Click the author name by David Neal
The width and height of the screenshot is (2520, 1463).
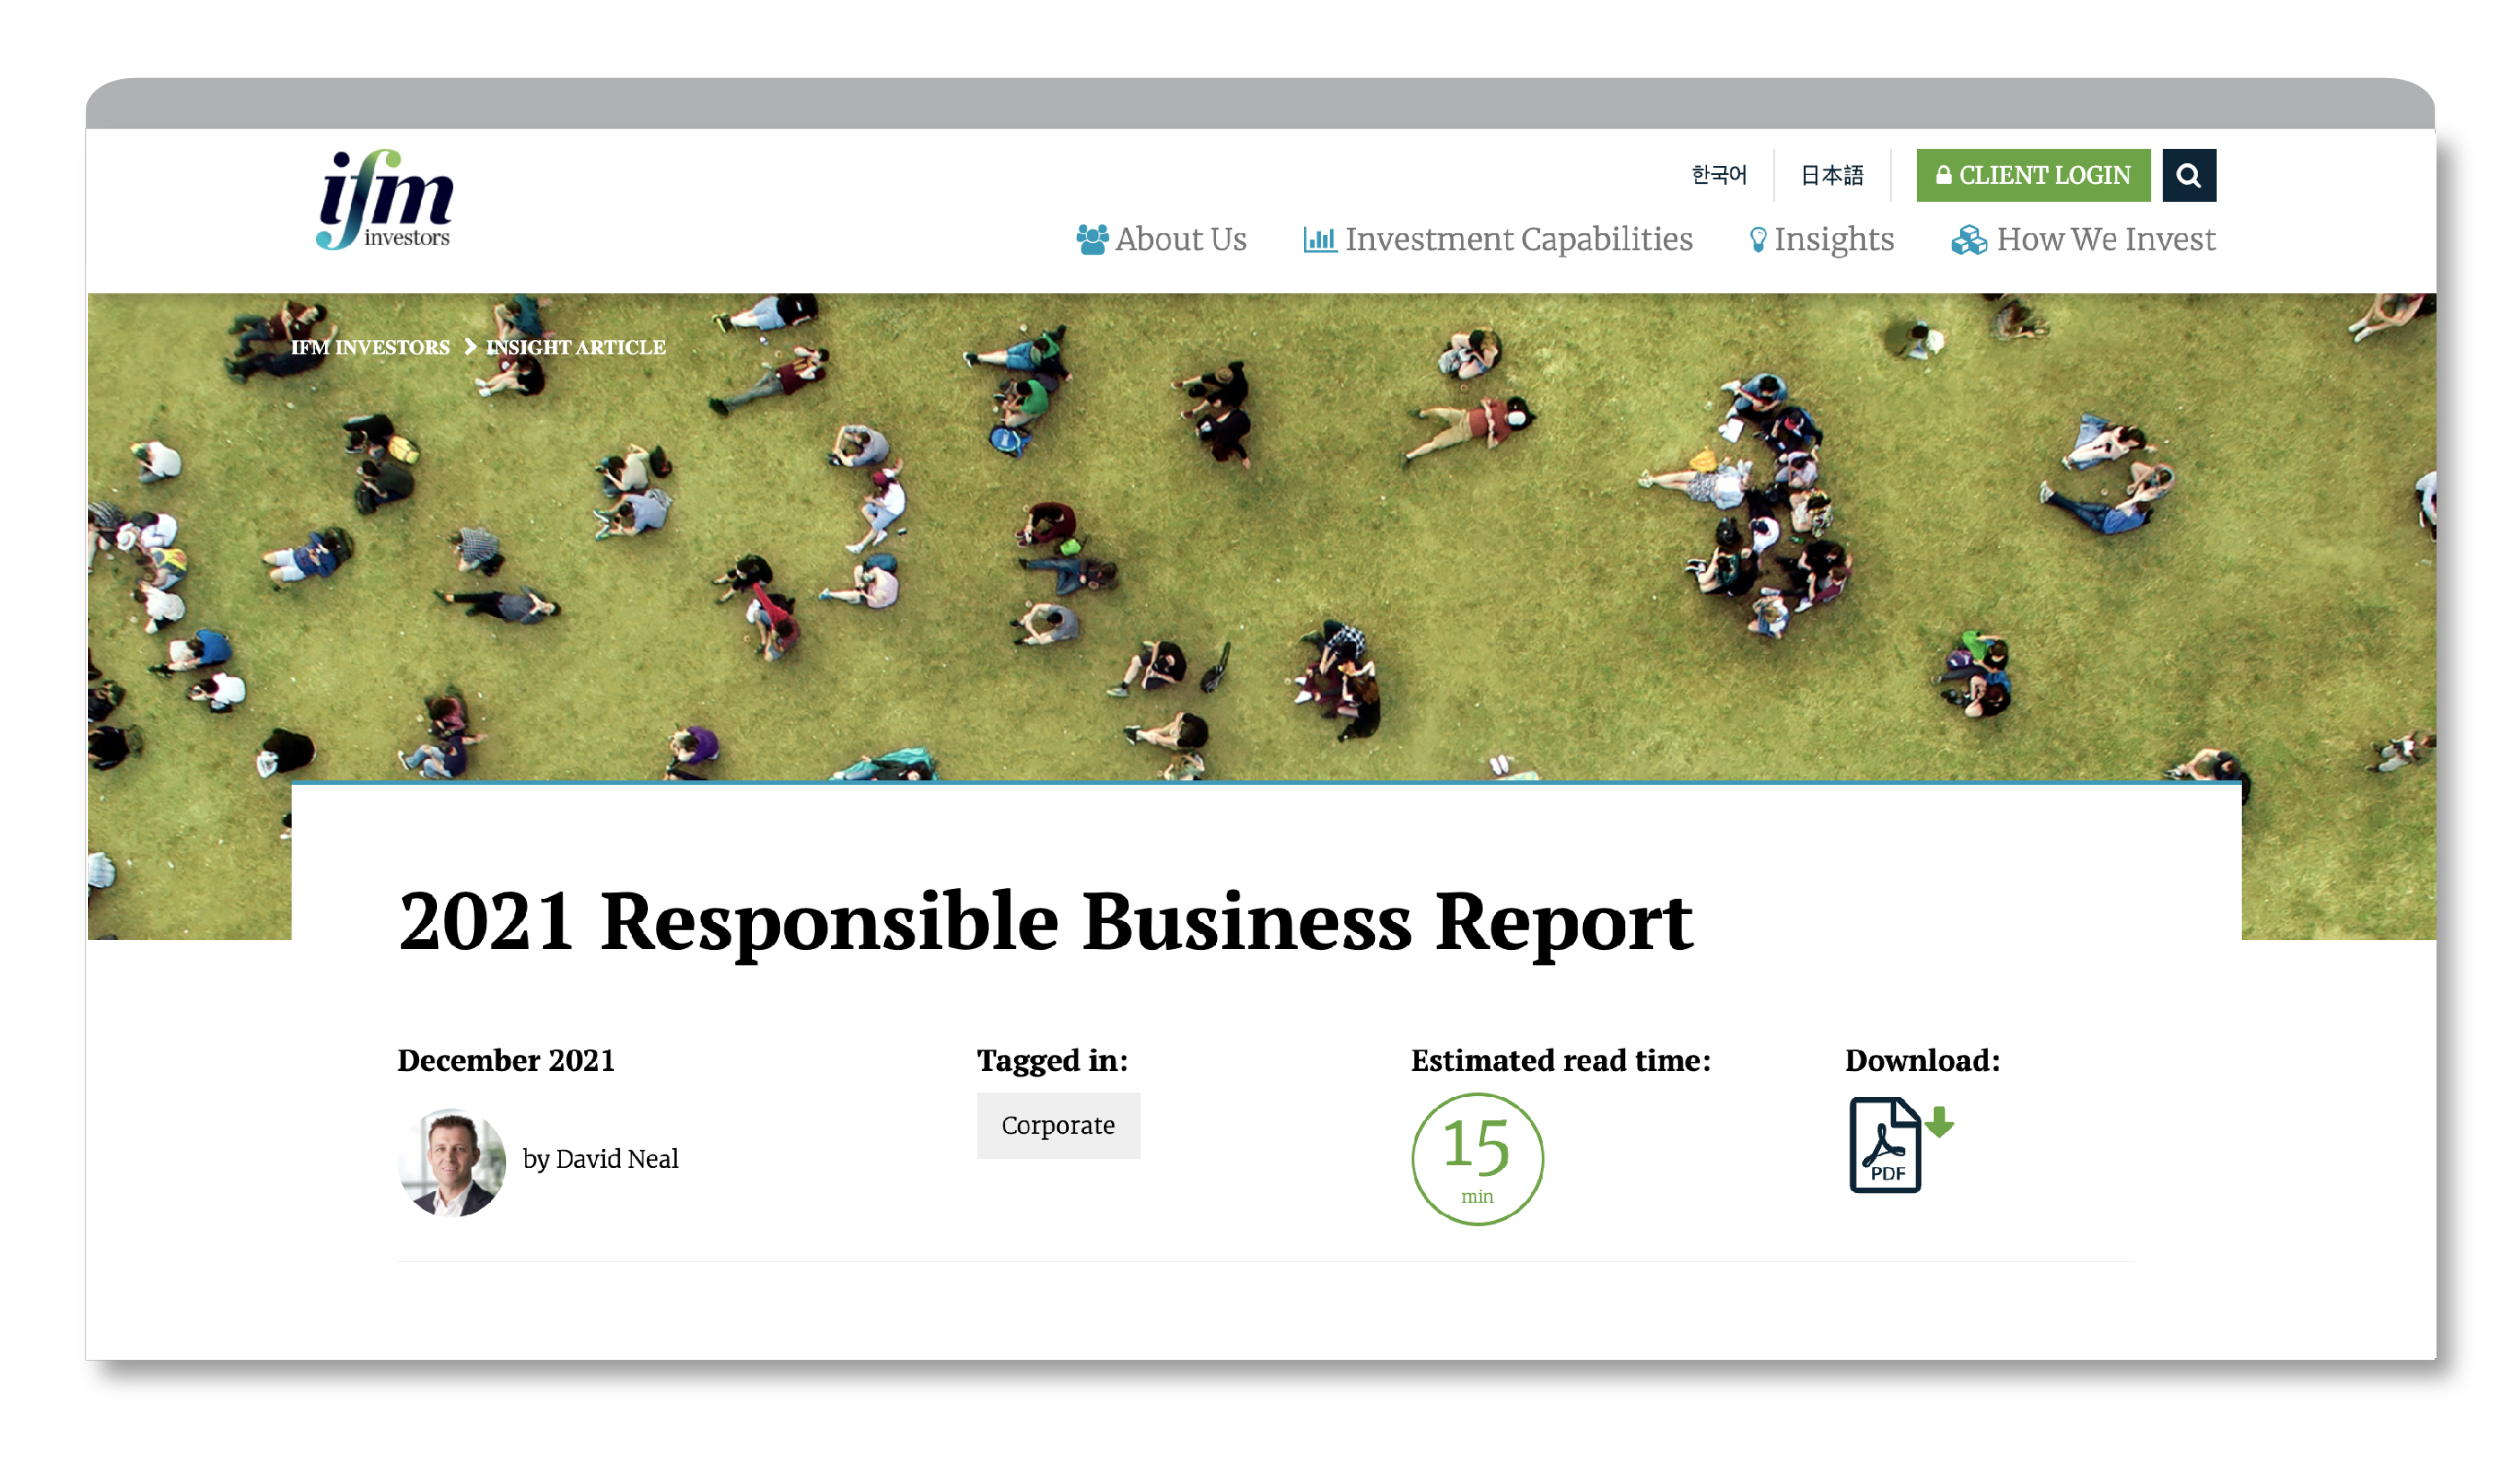[x=601, y=1159]
